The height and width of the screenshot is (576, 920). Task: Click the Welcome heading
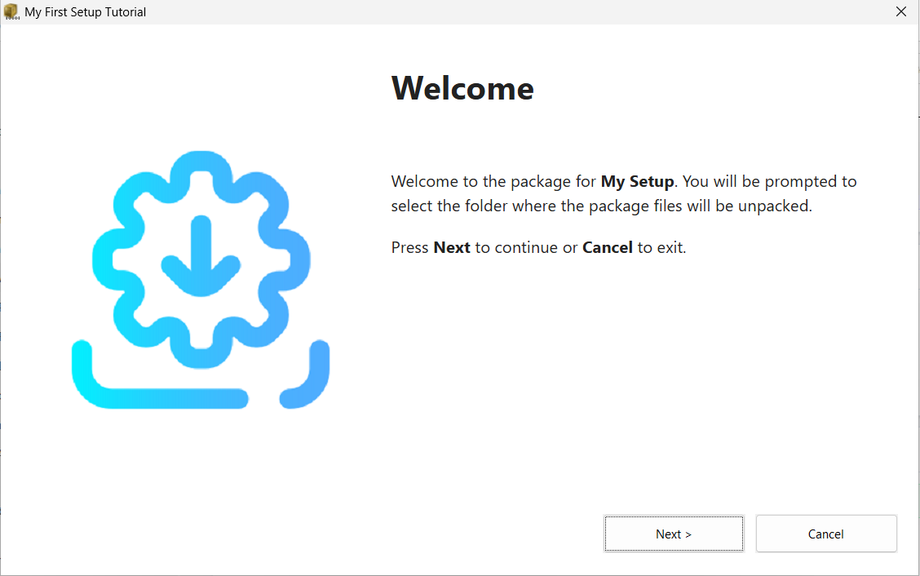tap(462, 88)
